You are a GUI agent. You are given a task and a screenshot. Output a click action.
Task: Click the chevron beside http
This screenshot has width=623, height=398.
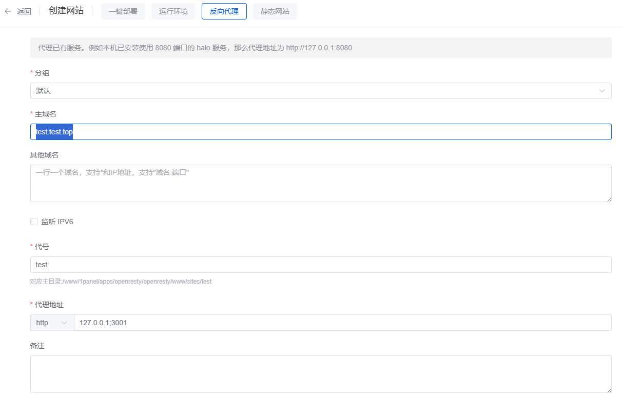(x=64, y=323)
